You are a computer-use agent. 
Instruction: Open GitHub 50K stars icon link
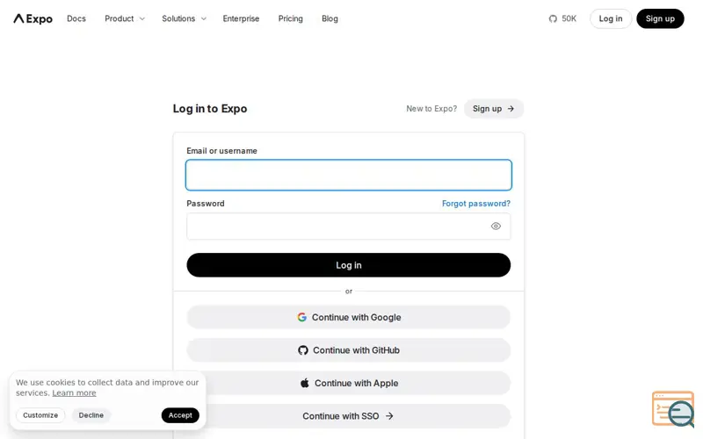tap(562, 18)
